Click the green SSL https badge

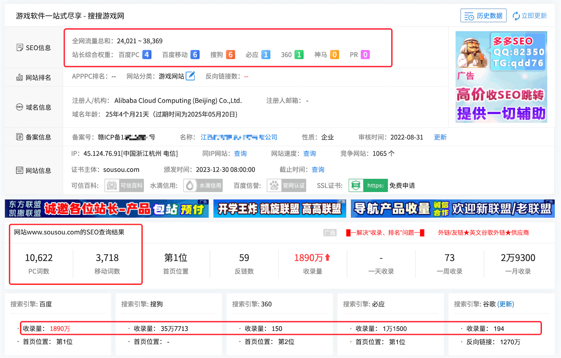click(368, 186)
